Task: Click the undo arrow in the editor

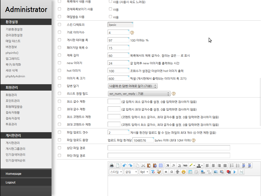Action: pos(124,165)
